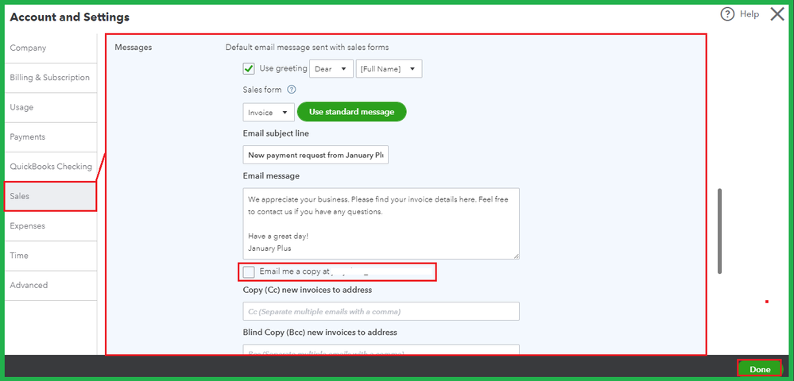Viewport: 794px width, 381px height.
Task: Open the Usage settings tab
Action: click(51, 107)
